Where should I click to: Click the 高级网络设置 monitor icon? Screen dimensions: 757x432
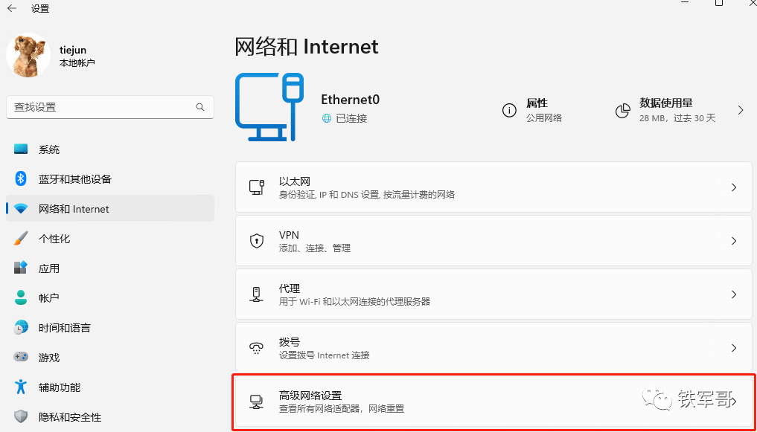click(257, 401)
